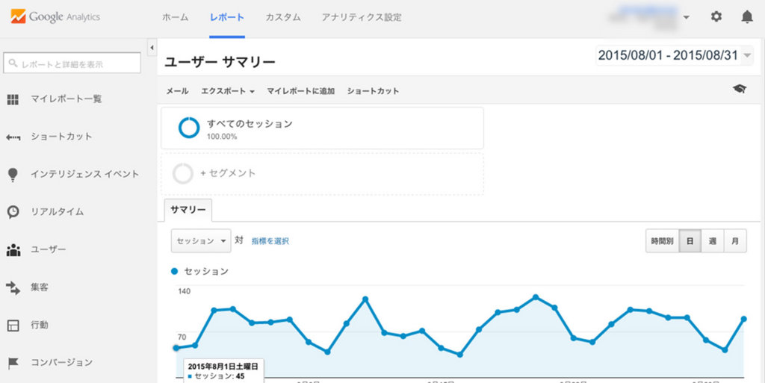
Task: Click the ユーザー サマリー page title
Action: pos(220,63)
